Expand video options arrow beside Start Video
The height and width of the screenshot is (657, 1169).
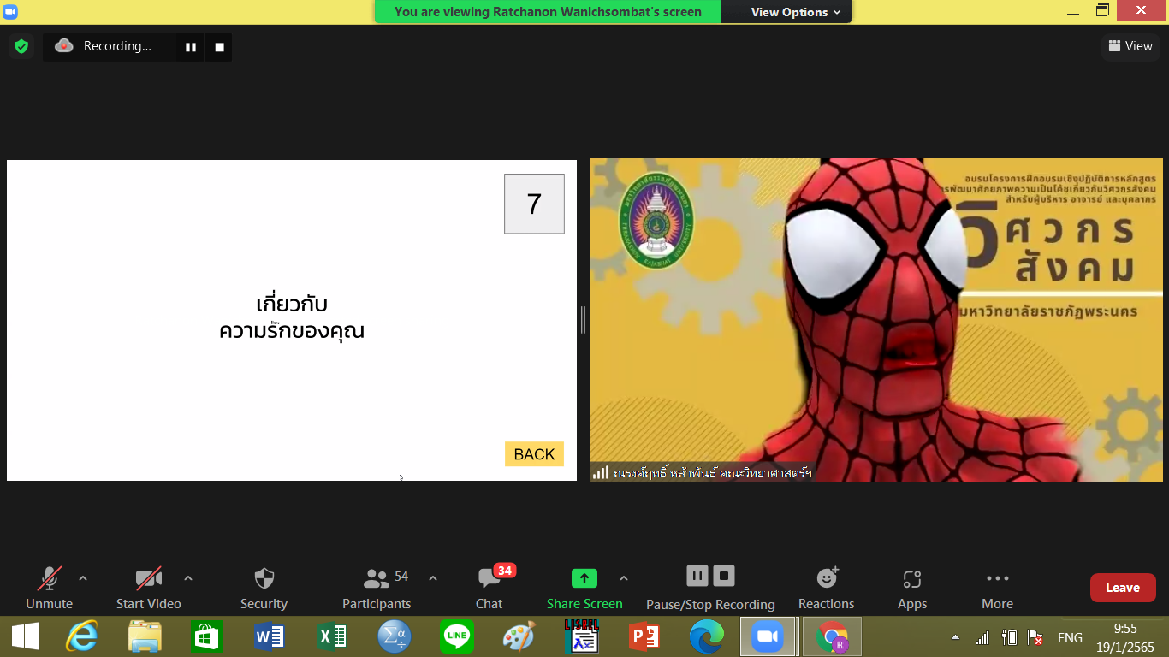coord(188,578)
